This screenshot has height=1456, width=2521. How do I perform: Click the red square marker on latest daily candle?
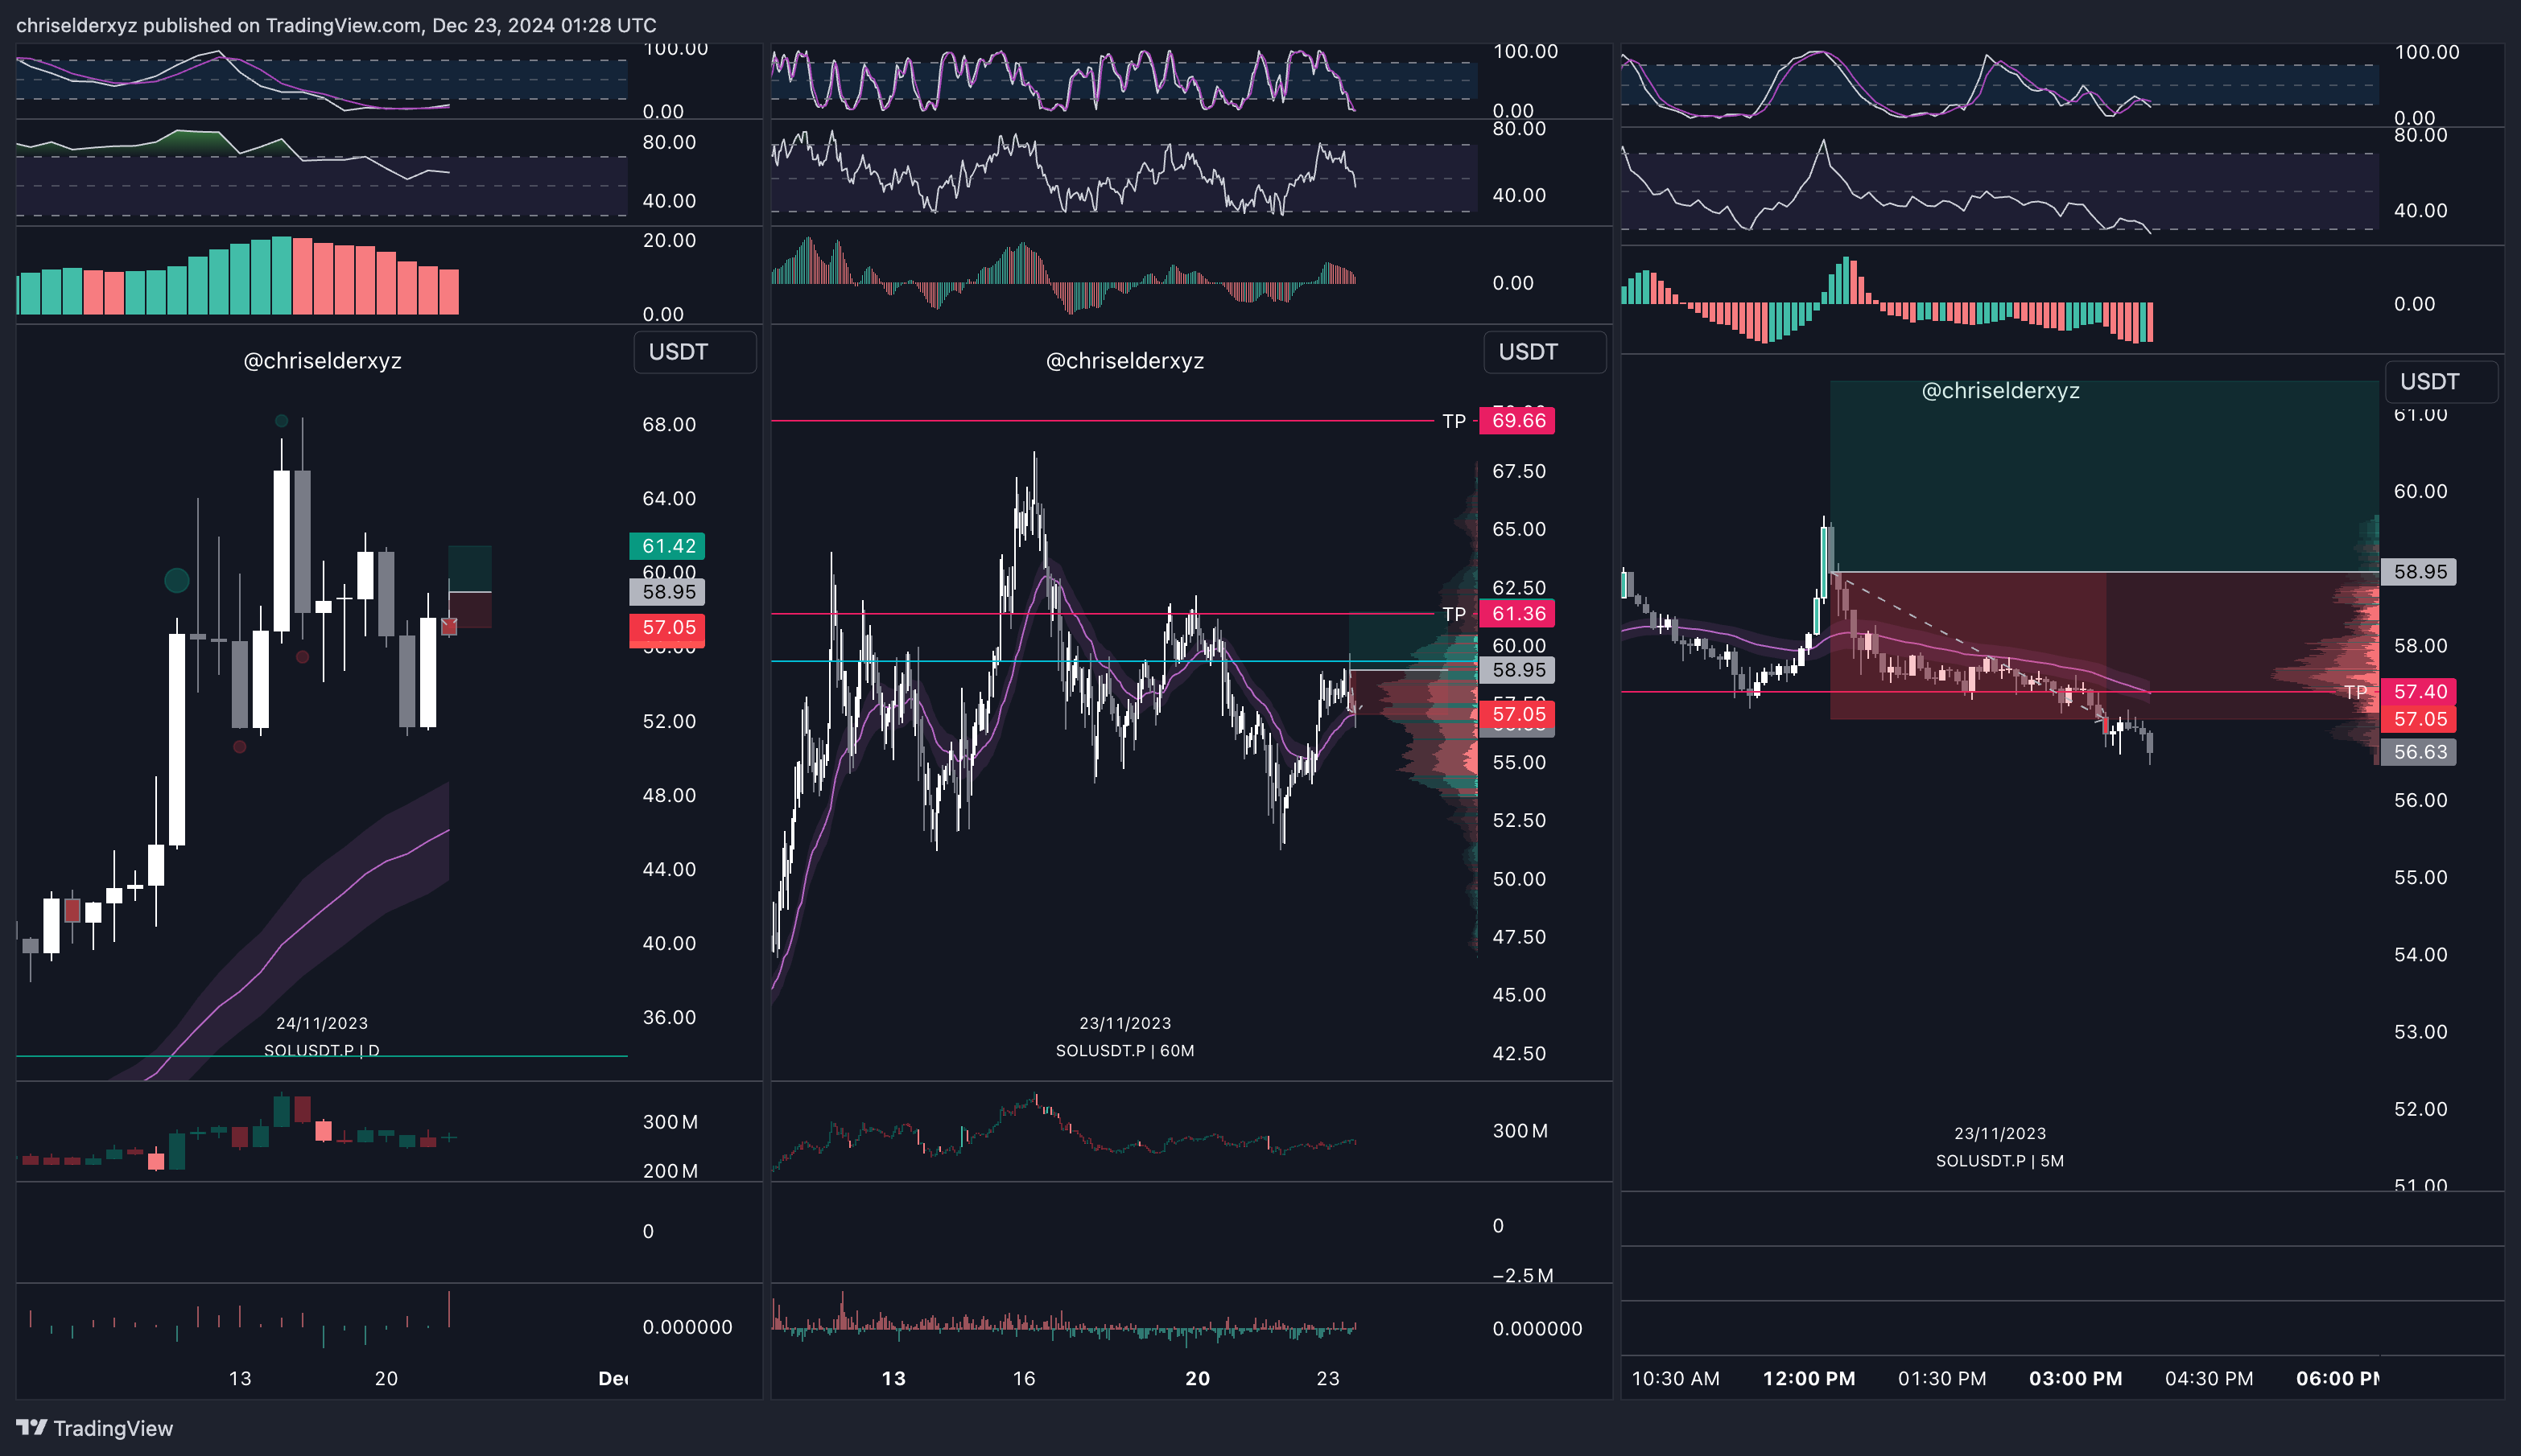449,626
